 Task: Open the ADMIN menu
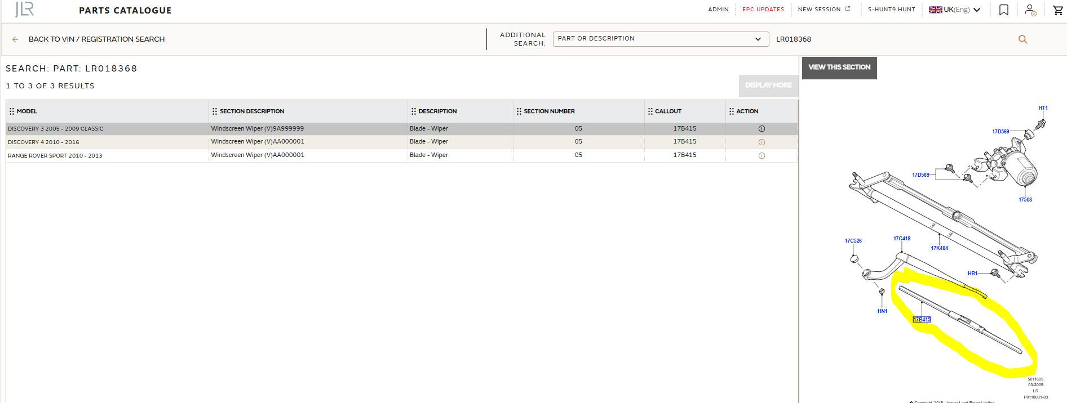pos(718,10)
